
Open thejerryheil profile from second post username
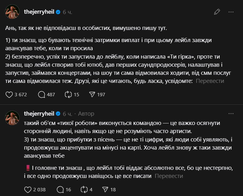(x=39, y=113)
